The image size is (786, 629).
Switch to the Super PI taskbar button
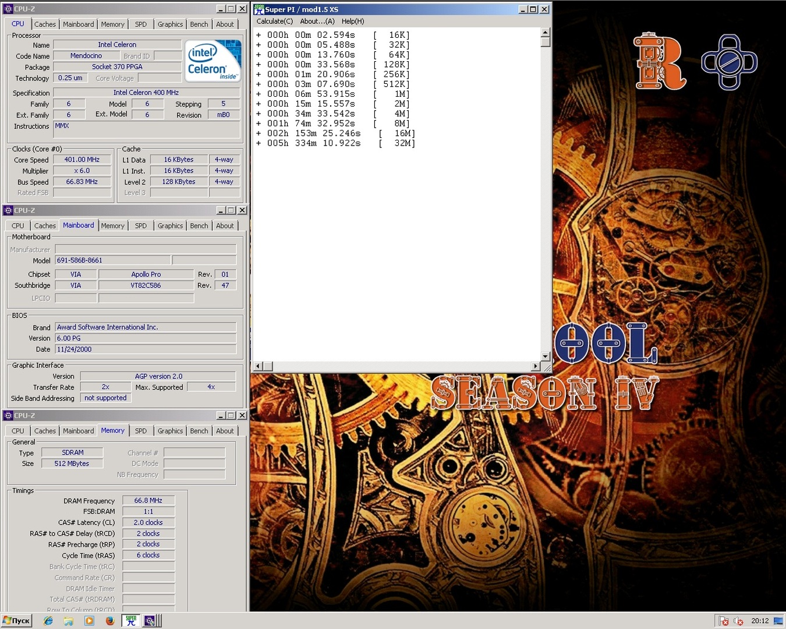point(131,621)
